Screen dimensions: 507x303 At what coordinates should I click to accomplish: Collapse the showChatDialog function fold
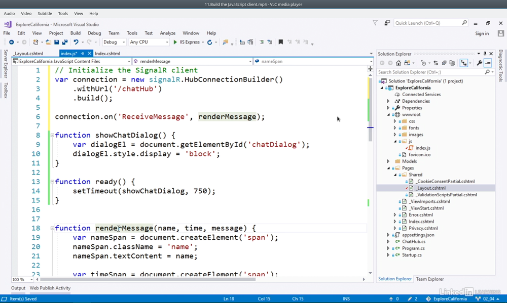click(52, 135)
